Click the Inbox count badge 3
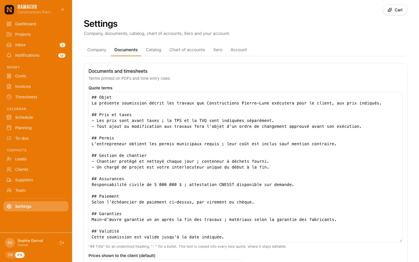Viewport: 419px width, 262px height. click(x=63, y=45)
